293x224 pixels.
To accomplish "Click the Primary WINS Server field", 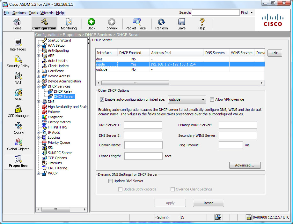I will (x=238, y=125).
